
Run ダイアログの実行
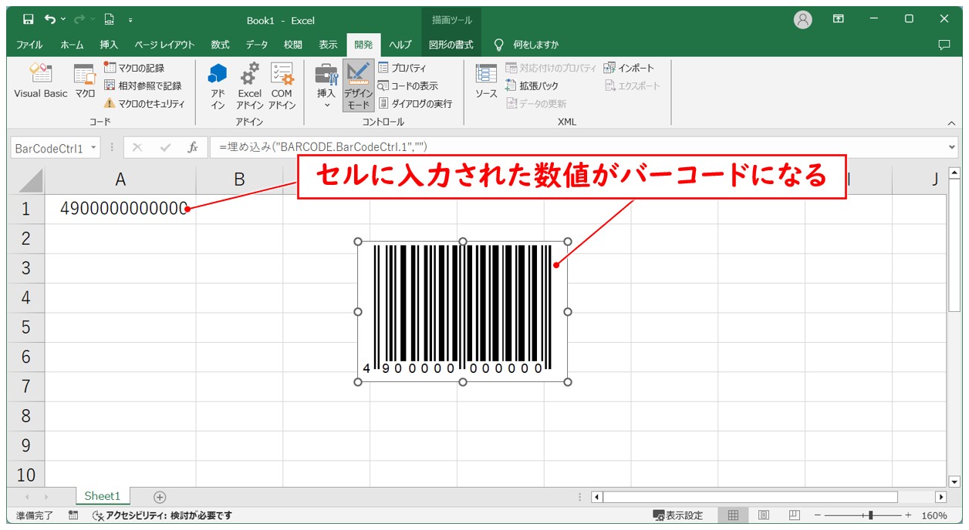(x=415, y=103)
